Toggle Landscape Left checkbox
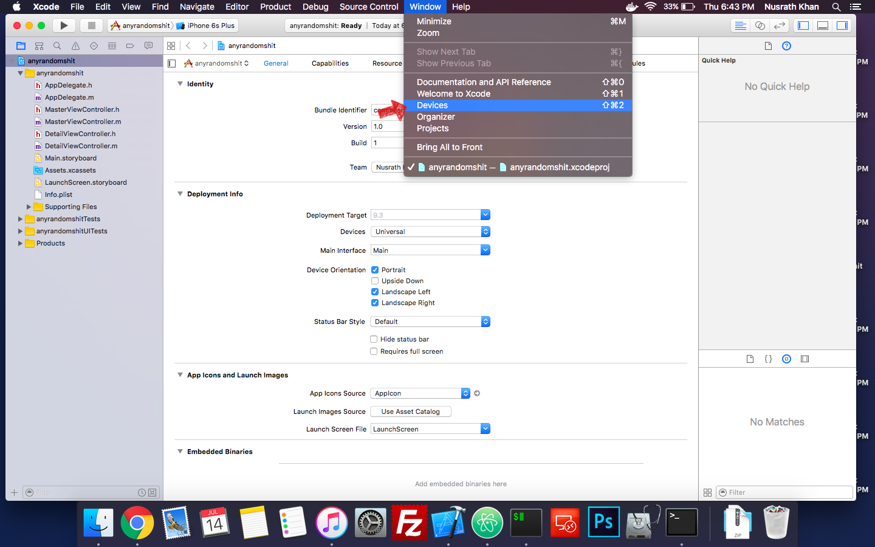This screenshot has width=875, height=547. 375,292
